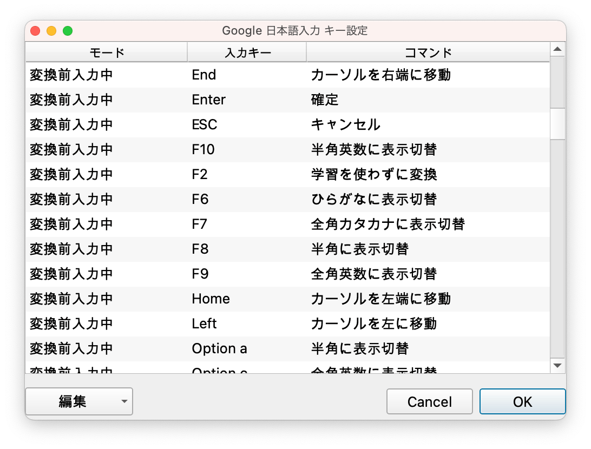The width and height of the screenshot is (591, 449).
Task: Click the 入力キー column header
Action: point(247,52)
